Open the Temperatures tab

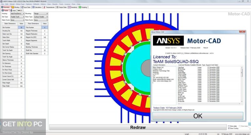pyautogui.click(x=49, y=7)
